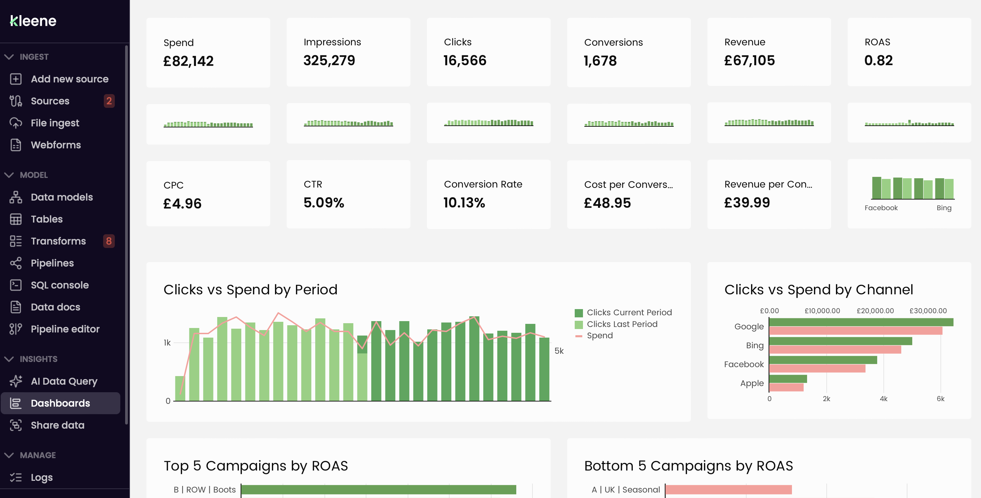Open the Dashboards menu item
Screen dimensions: 981x498
coord(60,403)
